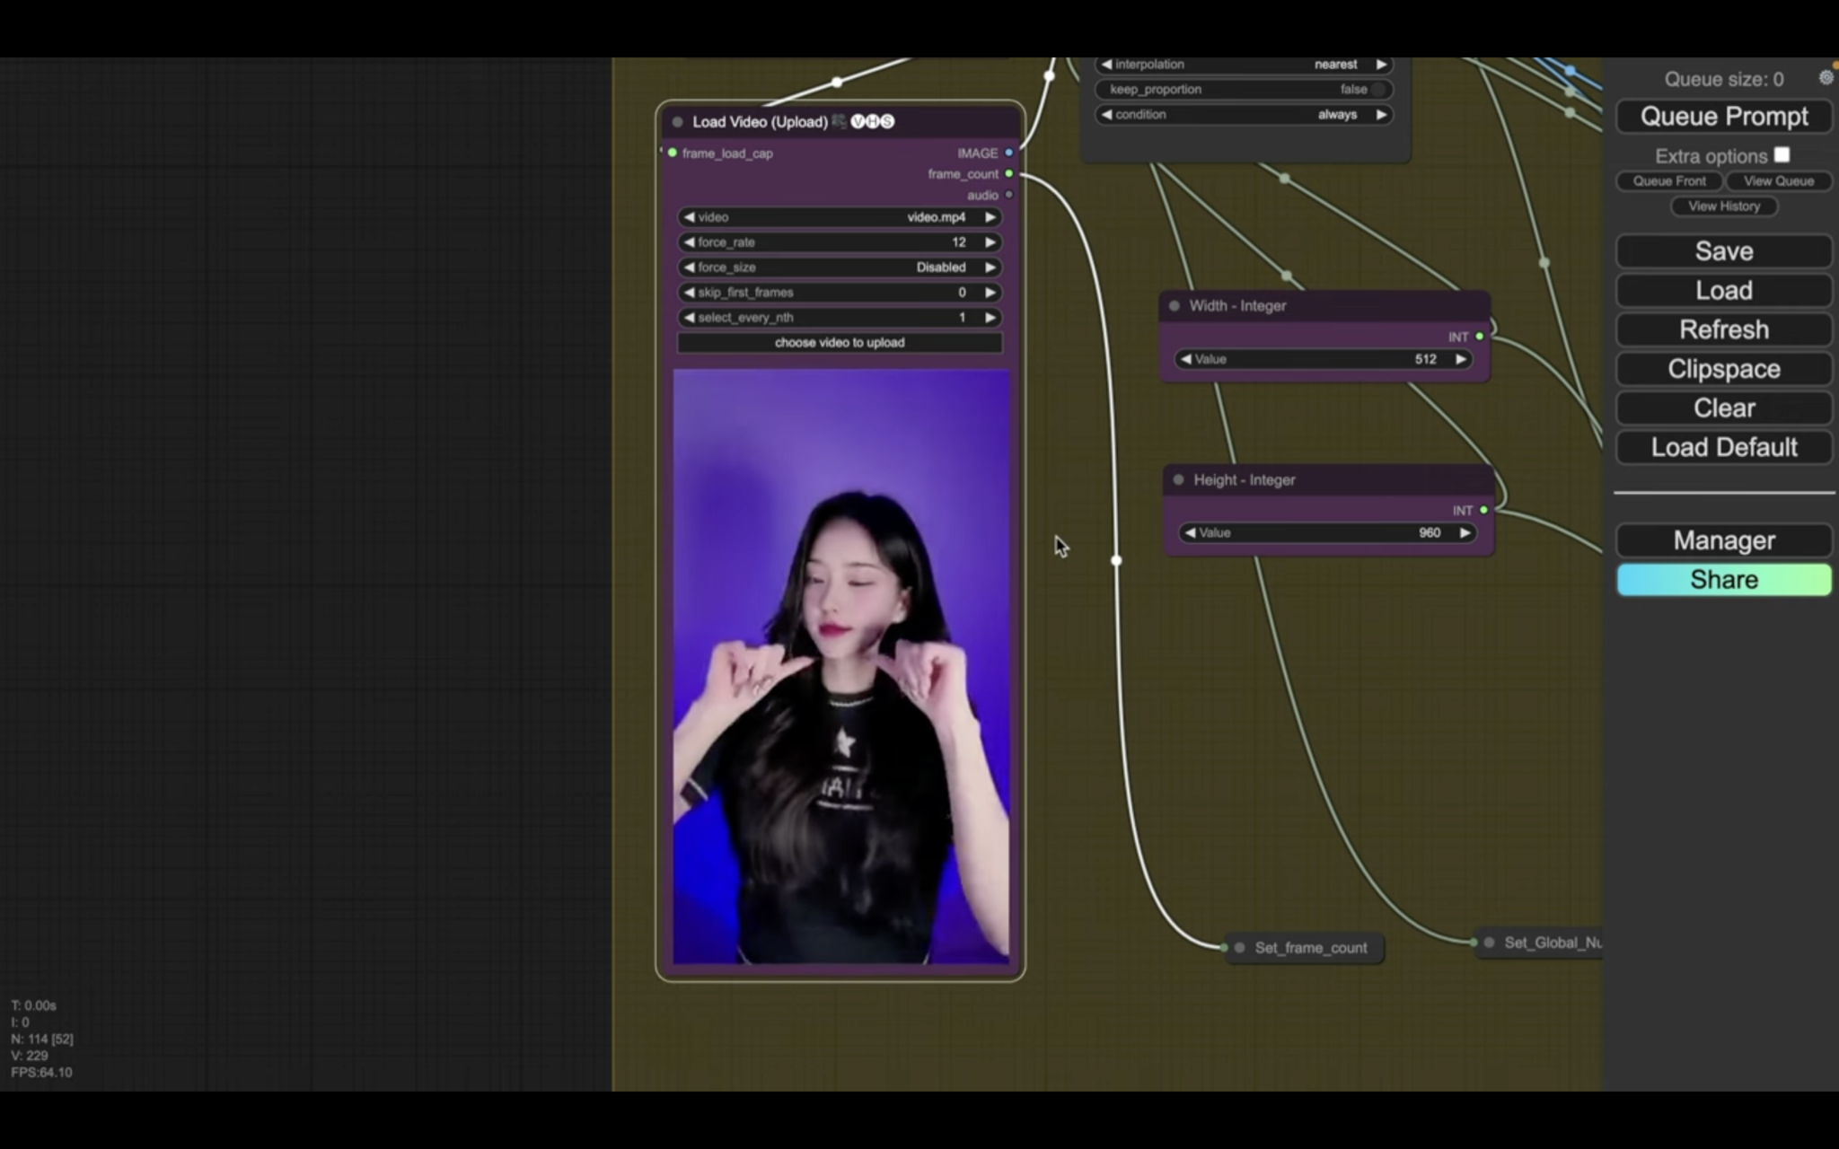Open the settings gear icon
This screenshot has width=1839, height=1149.
coord(1826,78)
